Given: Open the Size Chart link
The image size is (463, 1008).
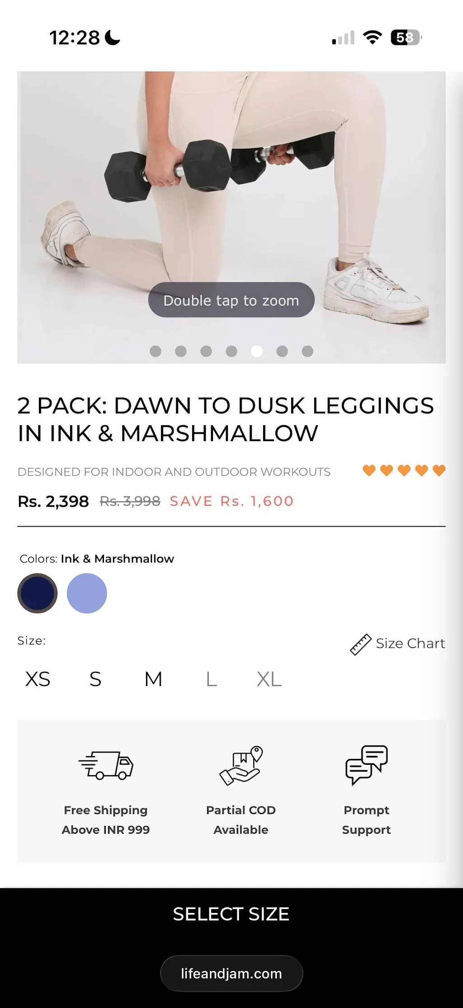Looking at the screenshot, I should tap(410, 643).
